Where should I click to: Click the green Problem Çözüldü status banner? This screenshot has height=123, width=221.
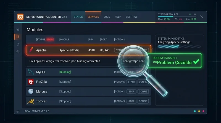pyautogui.click(x=175, y=61)
